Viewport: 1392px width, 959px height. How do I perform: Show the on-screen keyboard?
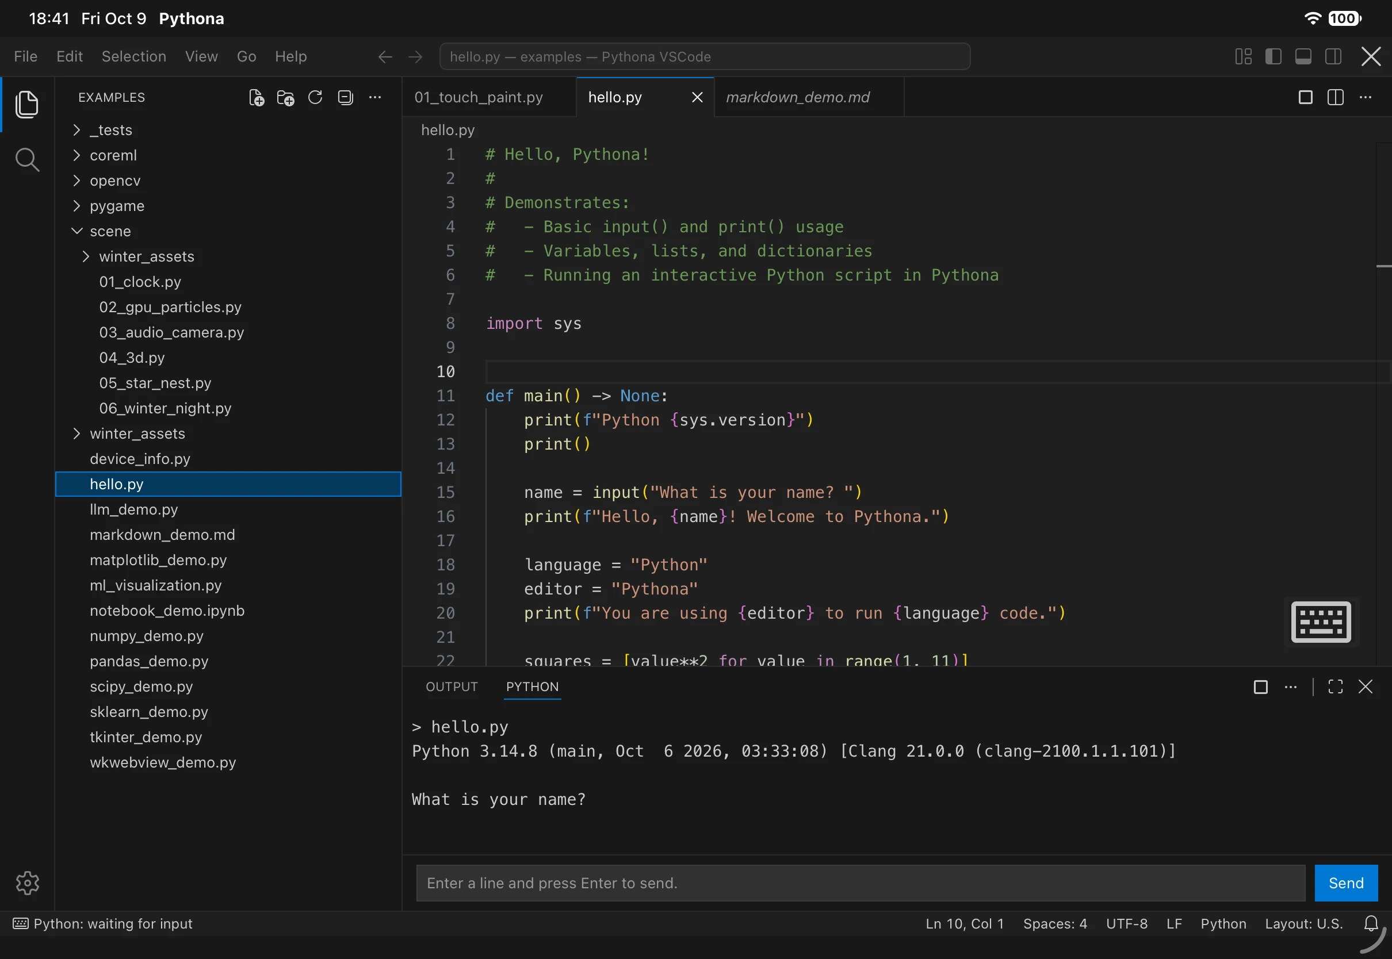point(1321,622)
